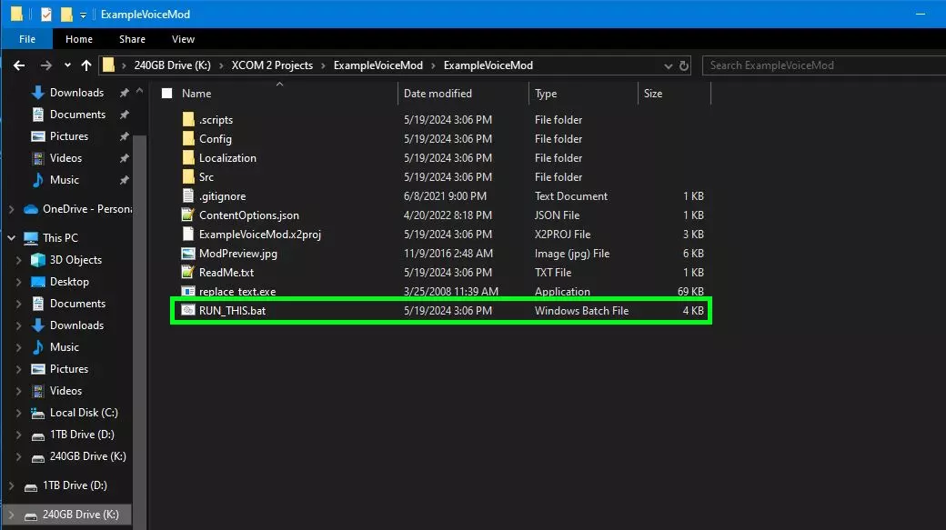Select the ContentOptions.json file name
The width and height of the screenshot is (946, 530).
249,215
